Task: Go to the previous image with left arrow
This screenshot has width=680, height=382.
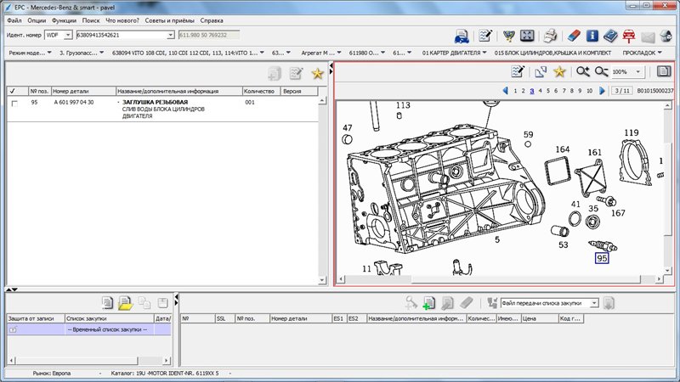Action: click(505, 91)
